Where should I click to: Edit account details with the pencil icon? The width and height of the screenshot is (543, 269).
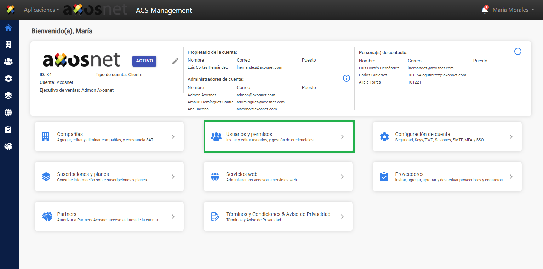(175, 61)
